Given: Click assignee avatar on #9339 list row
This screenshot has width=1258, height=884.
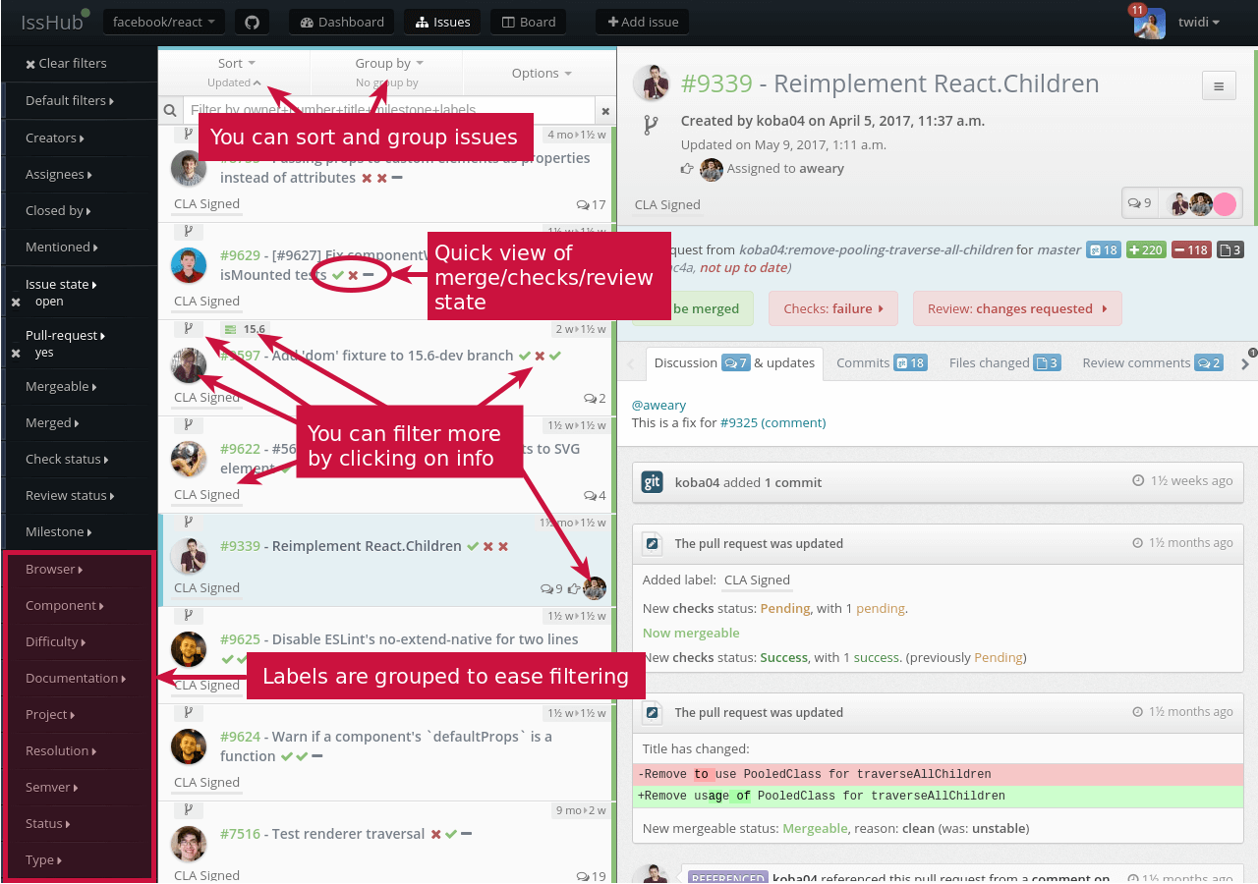Looking at the screenshot, I should (x=595, y=588).
